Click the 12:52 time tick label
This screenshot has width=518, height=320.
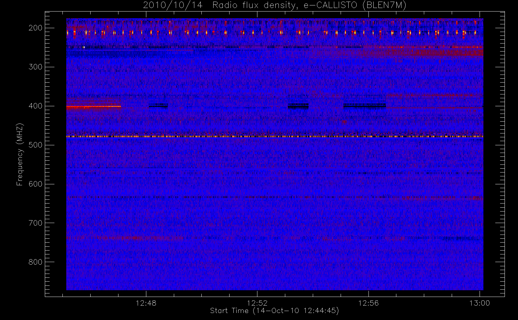coord(257,303)
